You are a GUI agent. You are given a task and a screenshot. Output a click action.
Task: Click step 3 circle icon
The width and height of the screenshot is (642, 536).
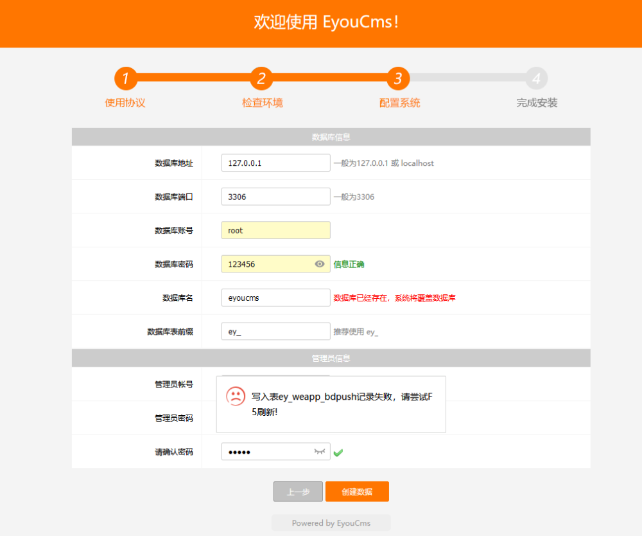[399, 78]
